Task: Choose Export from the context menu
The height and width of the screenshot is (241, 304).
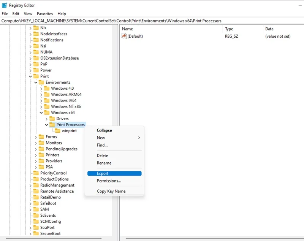Action: coord(114,173)
